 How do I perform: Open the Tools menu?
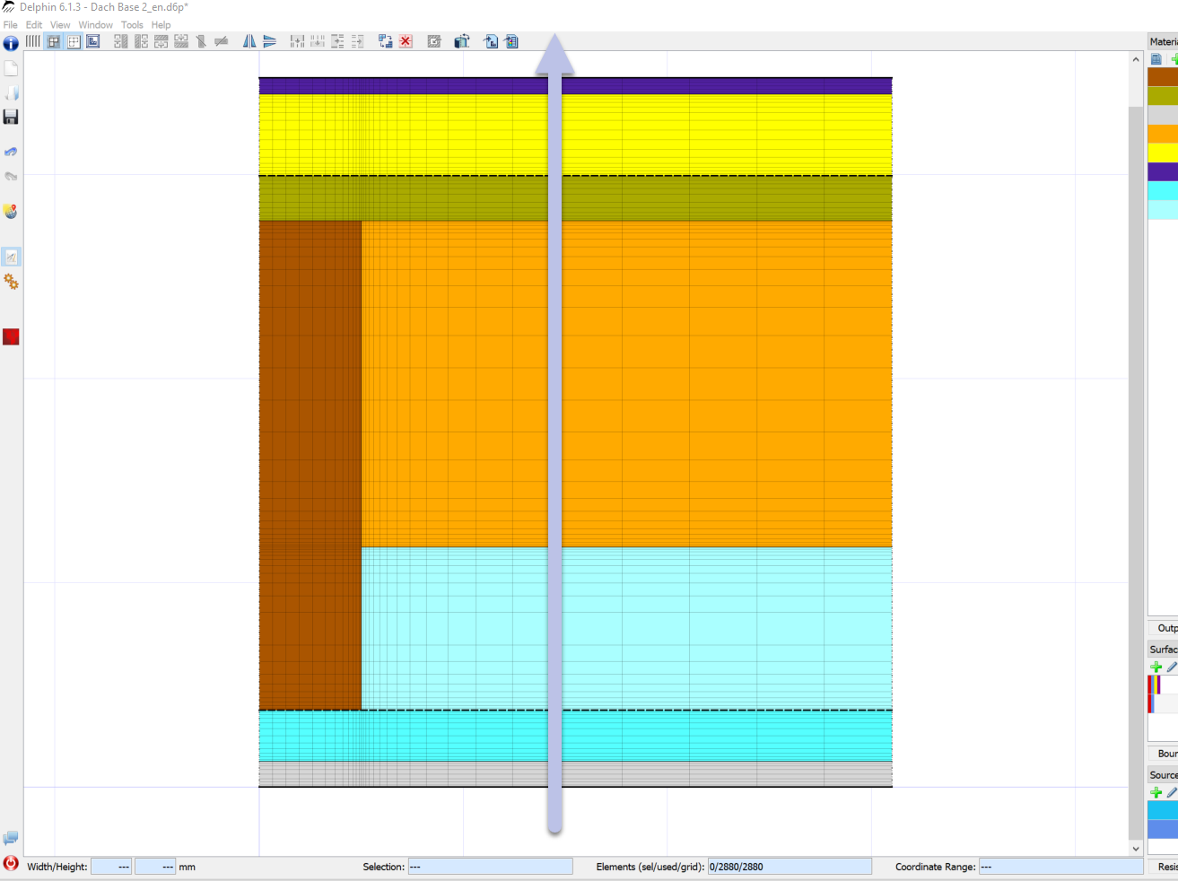[x=132, y=25]
